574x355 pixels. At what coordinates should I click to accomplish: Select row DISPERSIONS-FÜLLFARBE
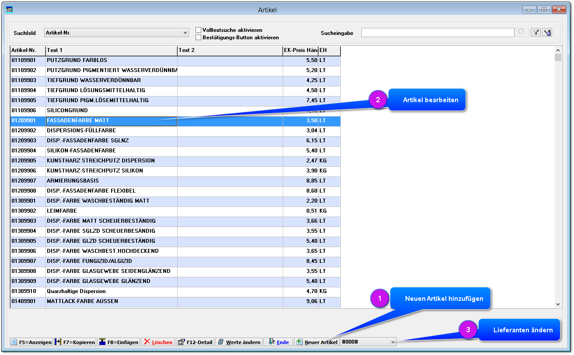pos(175,131)
